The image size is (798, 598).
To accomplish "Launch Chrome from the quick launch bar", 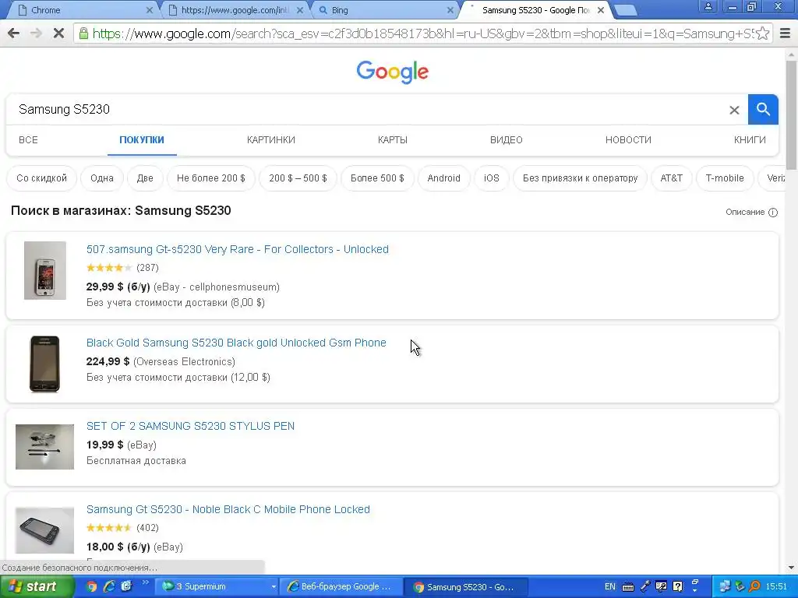I will (92, 587).
